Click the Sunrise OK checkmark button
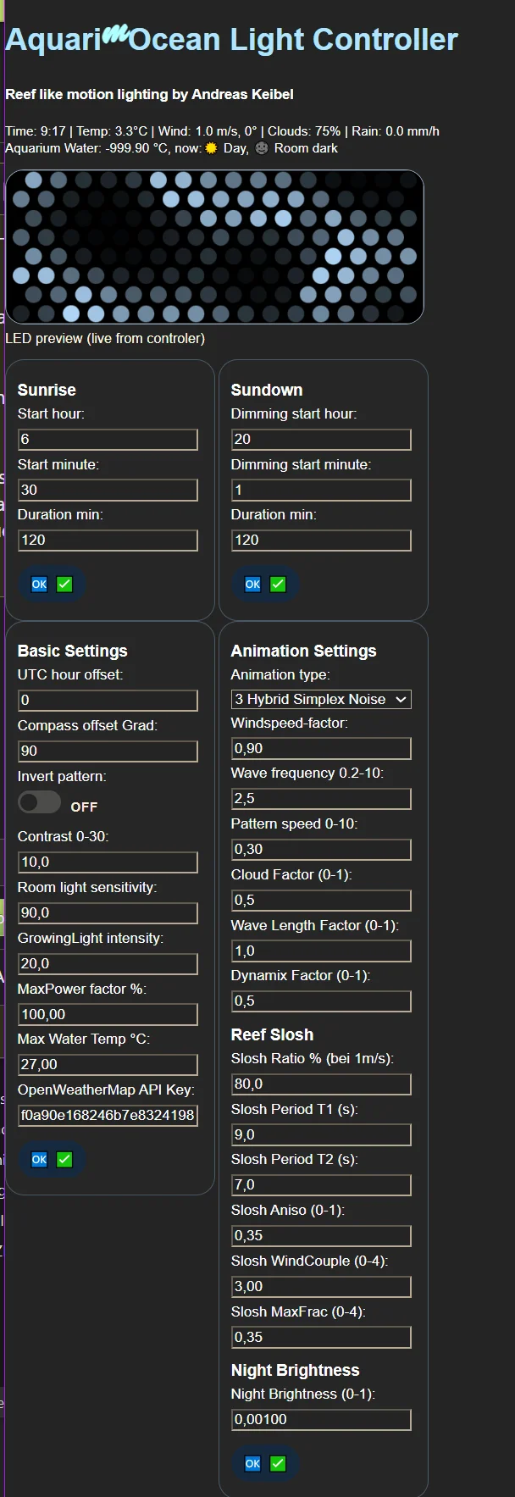 (x=52, y=584)
